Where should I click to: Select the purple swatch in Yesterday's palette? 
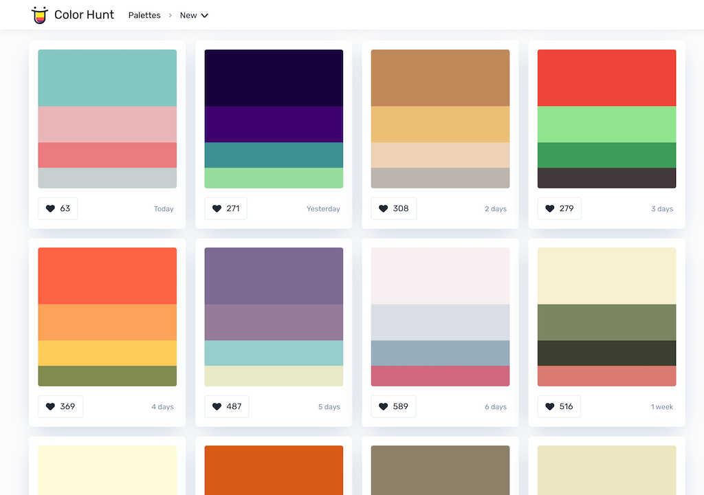pos(274,124)
